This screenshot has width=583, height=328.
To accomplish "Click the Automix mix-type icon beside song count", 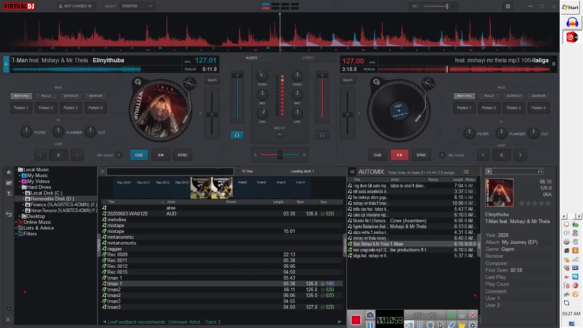I will [466, 172].
